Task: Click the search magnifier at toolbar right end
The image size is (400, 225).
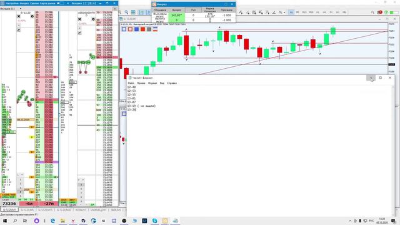Action: 372,12
